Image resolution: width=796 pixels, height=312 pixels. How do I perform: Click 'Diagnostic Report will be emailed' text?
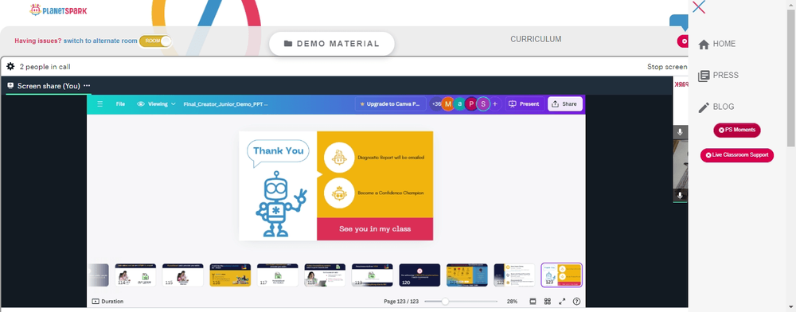[x=391, y=158]
